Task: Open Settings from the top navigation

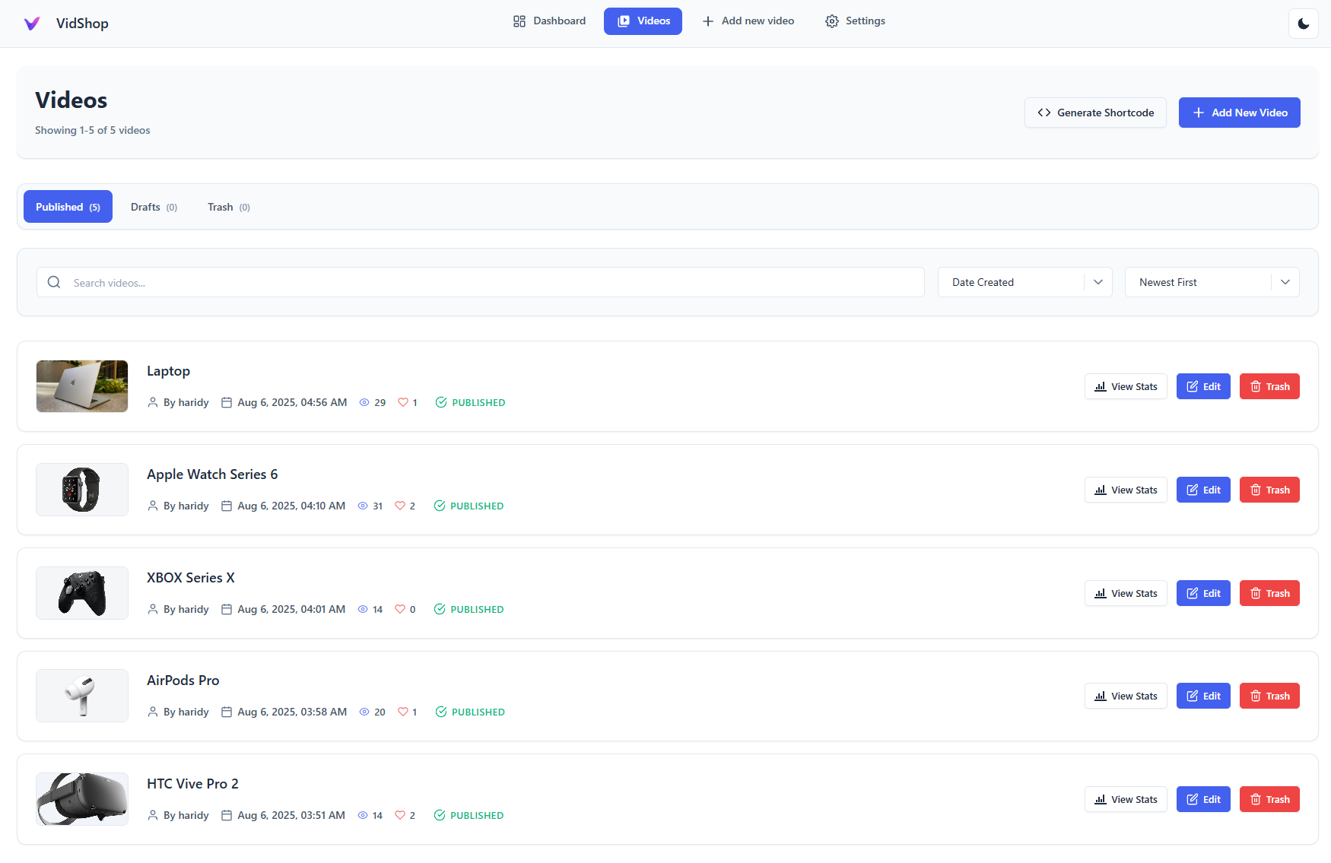Action: coord(855,21)
